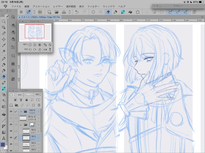Open the レイヤー menu
This screenshot has width=205, height=153.
[x=58, y=6]
